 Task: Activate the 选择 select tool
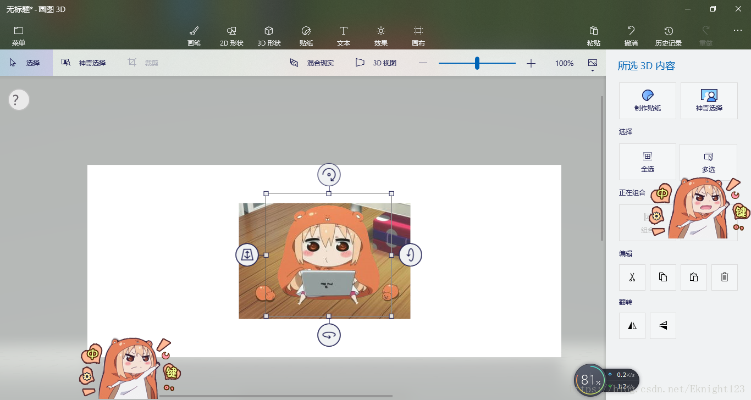(26, 63)
